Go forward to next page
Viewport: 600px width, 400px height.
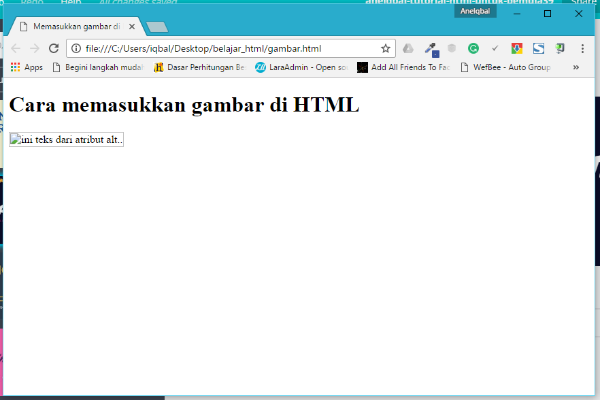35,48
